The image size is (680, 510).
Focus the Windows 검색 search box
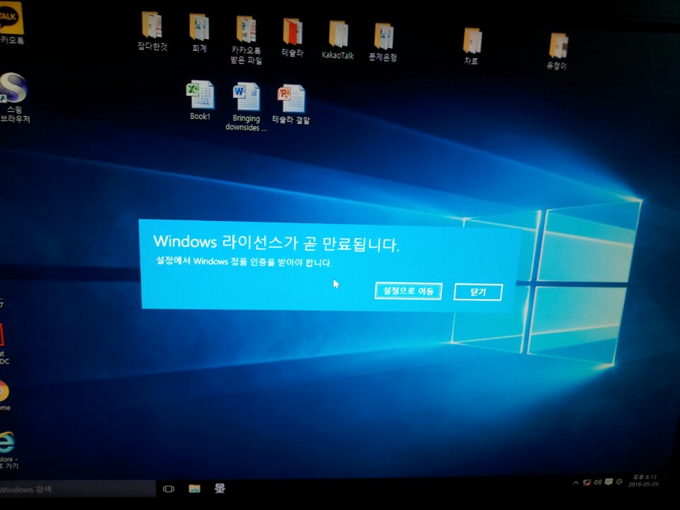pos(77,489)
